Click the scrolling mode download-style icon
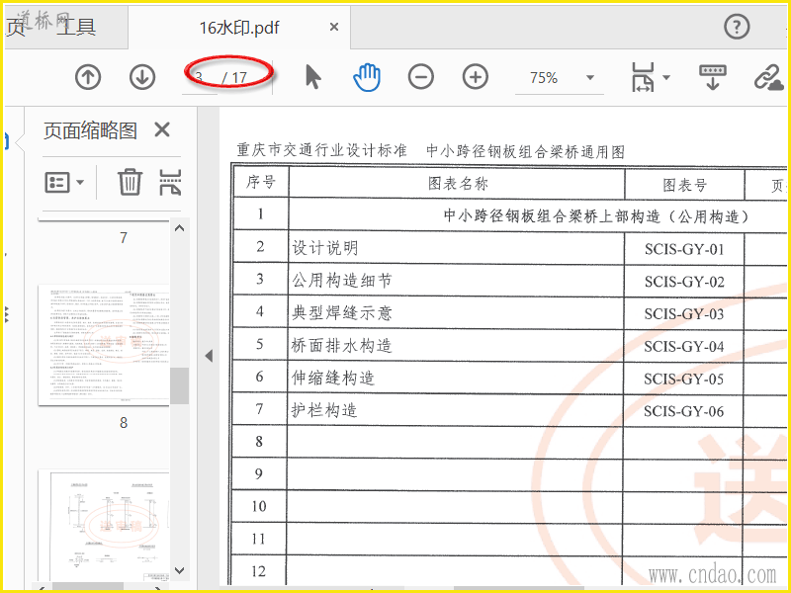The width and height of the screenshot is (791, 593). [712, 77]
